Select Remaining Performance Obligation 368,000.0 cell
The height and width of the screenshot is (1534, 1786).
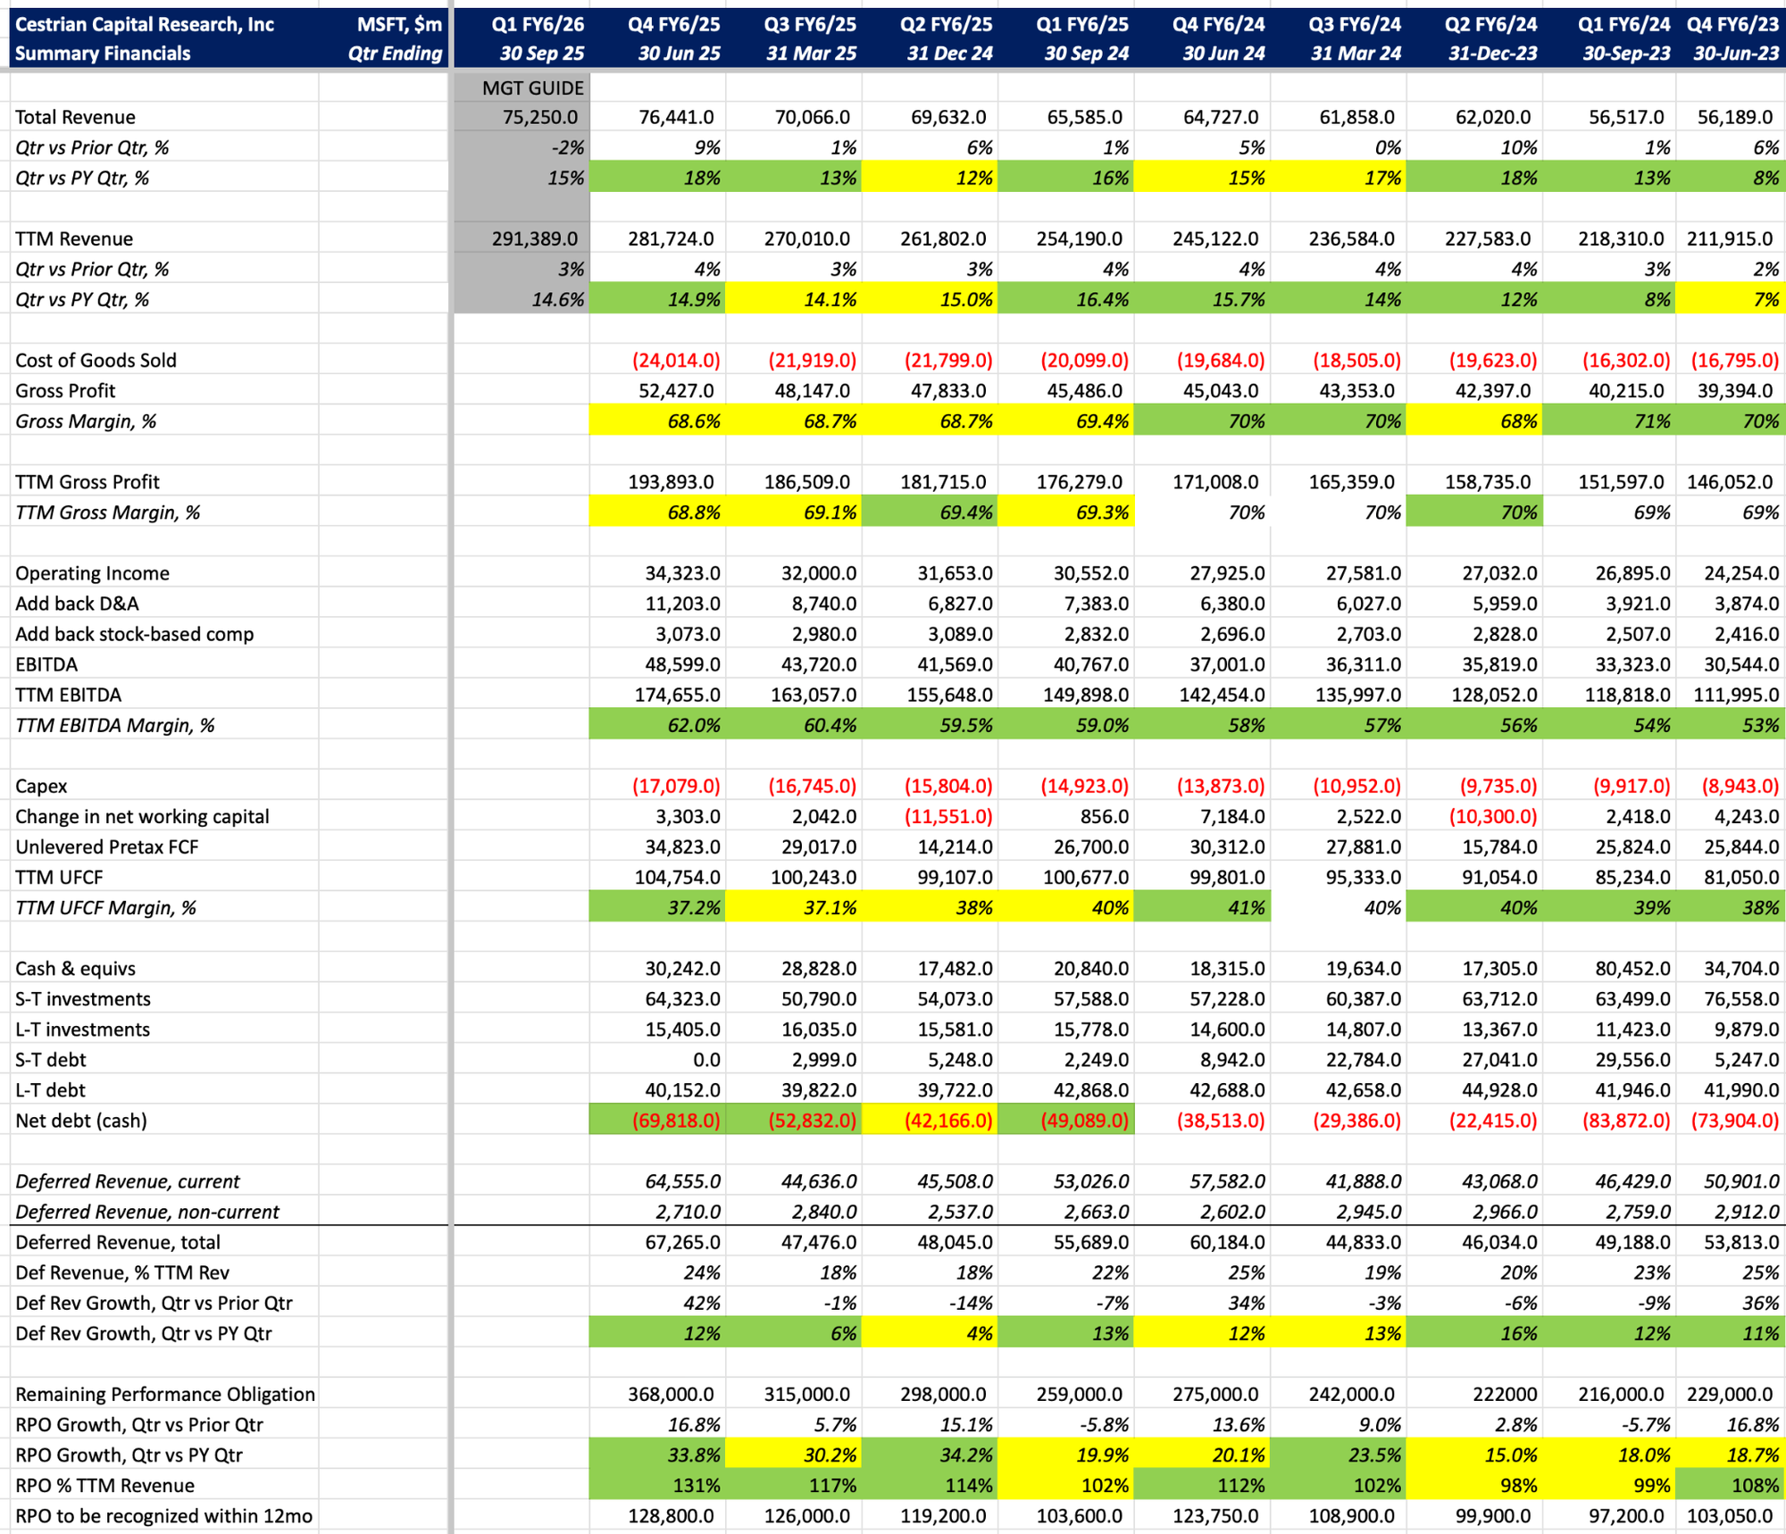(x=671, y=1394)
